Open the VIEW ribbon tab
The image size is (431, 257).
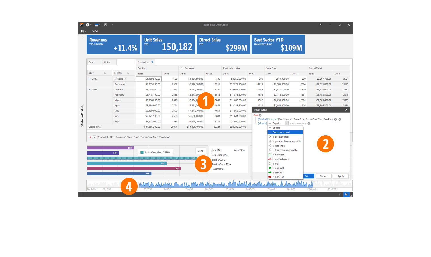[x=95, y=31]
